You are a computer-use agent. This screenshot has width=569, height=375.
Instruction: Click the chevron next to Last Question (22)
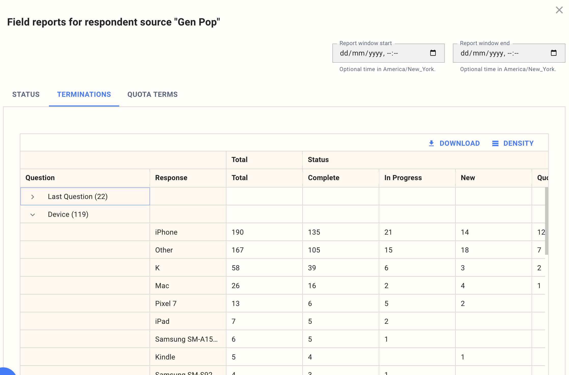pos(33,196)
